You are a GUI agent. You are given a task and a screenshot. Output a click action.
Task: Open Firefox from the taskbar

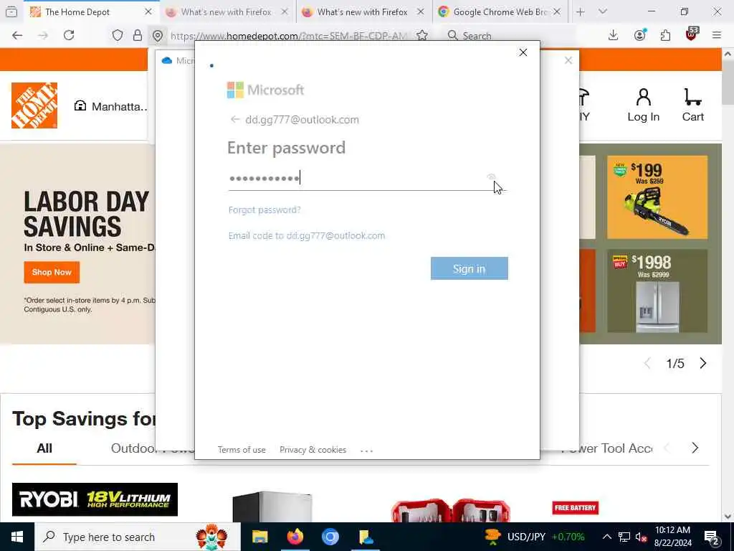pyautogui.click(x=295, y=537)
